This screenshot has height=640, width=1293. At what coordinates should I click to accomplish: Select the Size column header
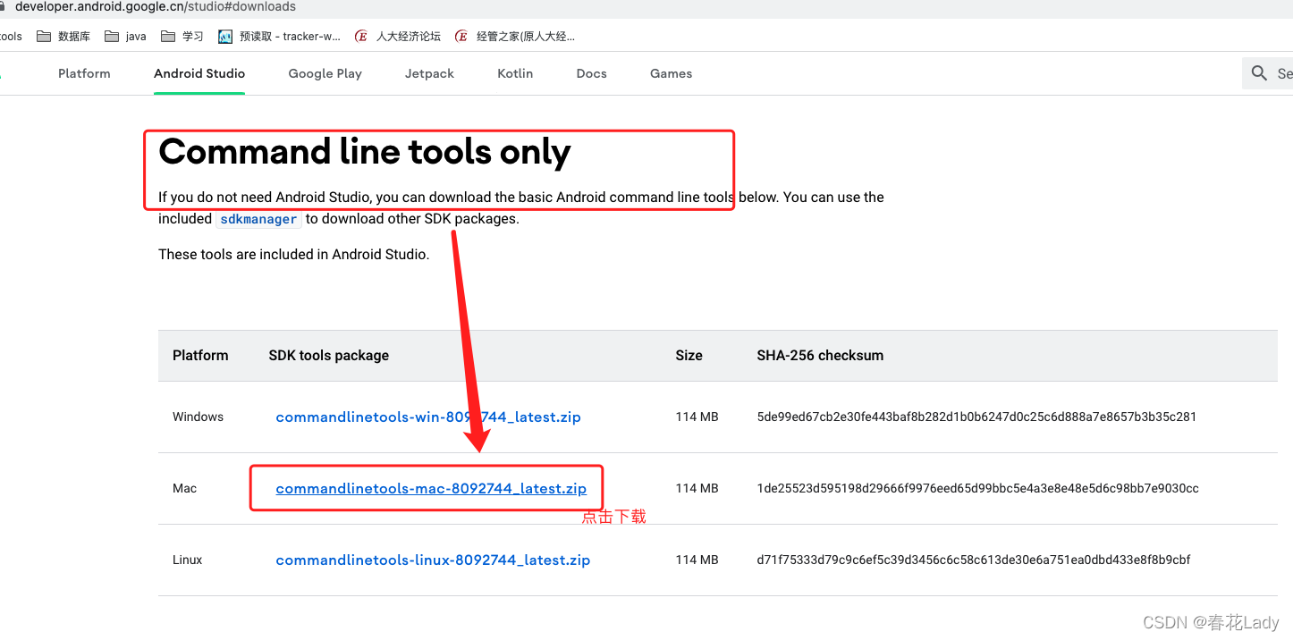[689, 355]
